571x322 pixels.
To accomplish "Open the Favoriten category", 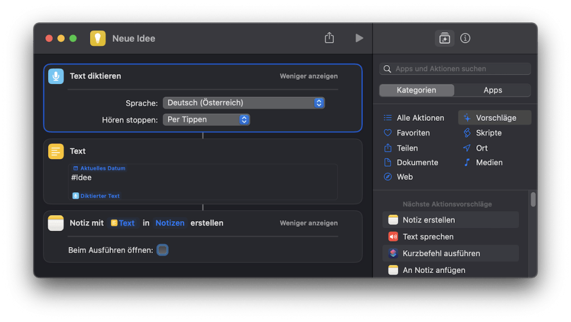I will point(413,133).
